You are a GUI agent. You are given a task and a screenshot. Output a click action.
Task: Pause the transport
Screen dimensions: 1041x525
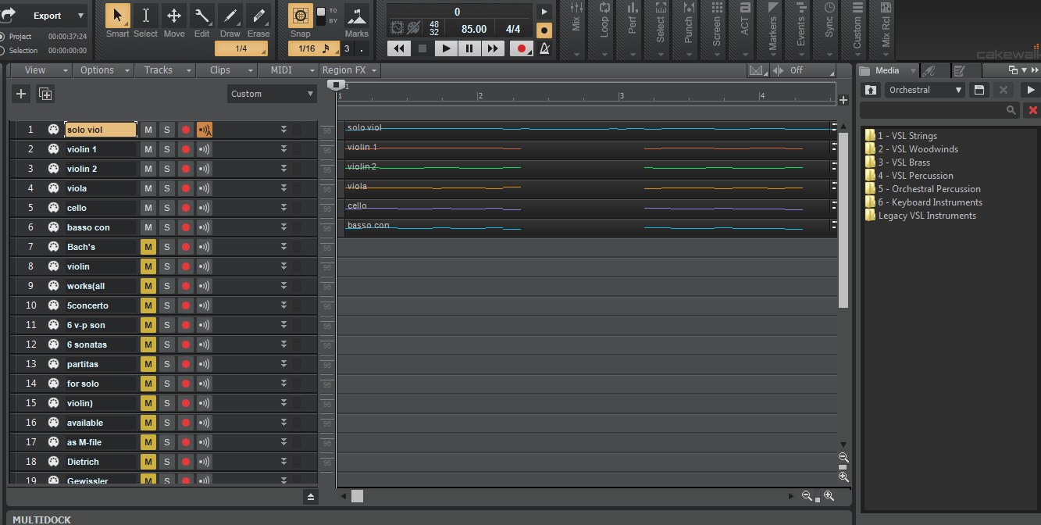tap(469, 48)
